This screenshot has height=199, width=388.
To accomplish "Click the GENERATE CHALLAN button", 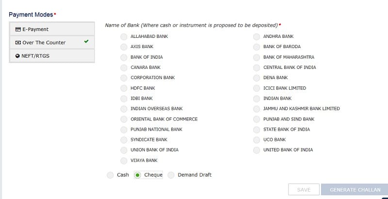I will click(x=355, y=190).
